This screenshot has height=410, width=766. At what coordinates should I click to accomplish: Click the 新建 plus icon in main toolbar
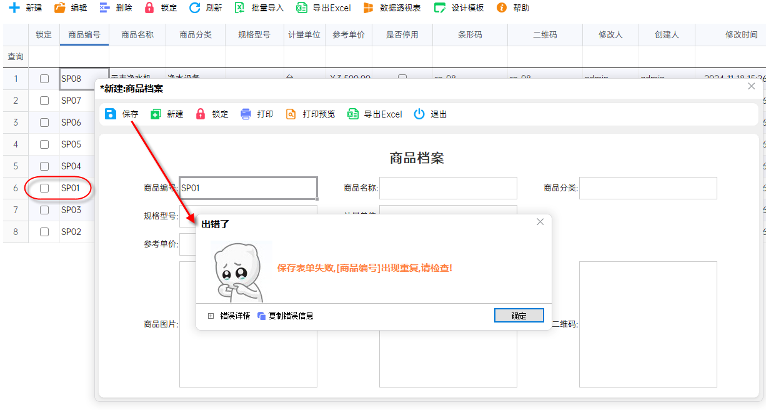(14, 7)
